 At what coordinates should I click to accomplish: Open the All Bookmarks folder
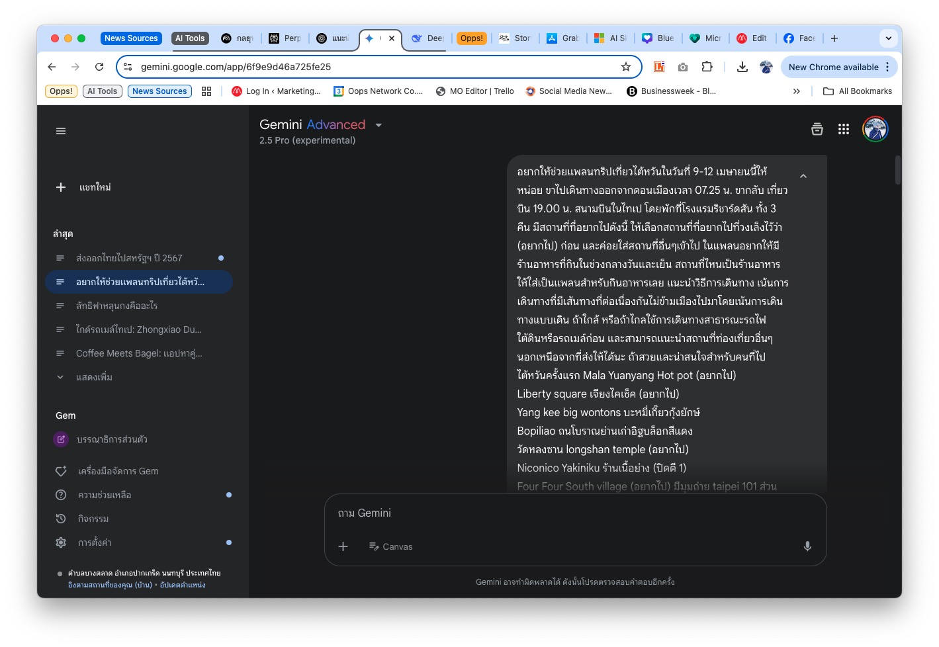858,91
